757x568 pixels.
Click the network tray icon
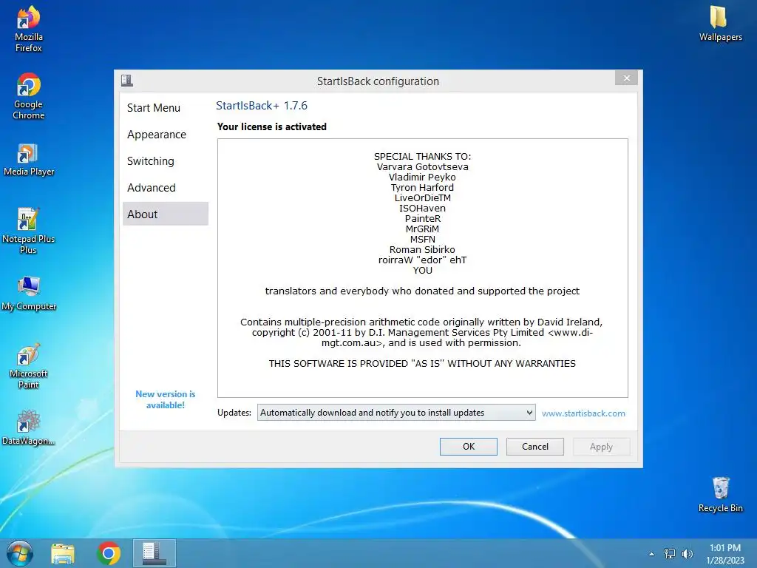click(670, 554)
